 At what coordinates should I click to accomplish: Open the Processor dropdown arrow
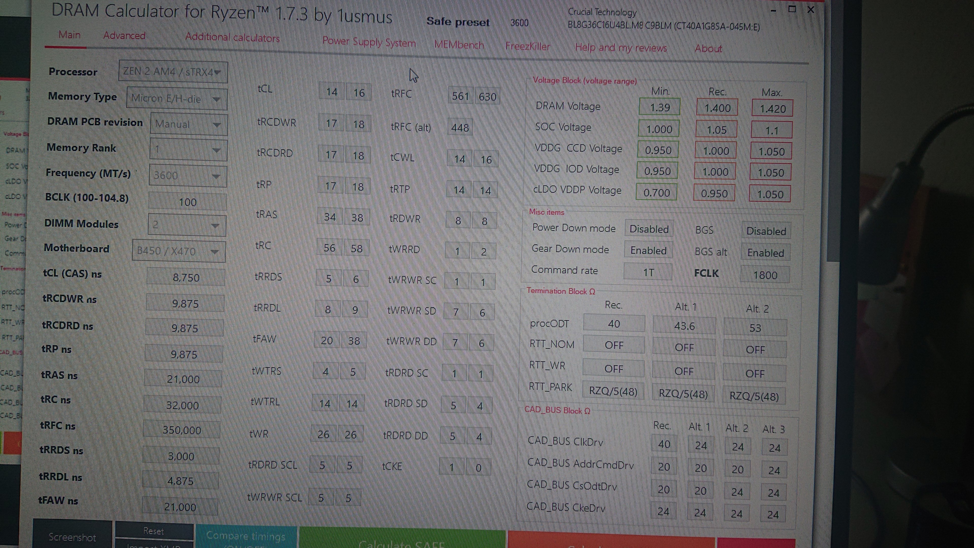coord(218,72)
